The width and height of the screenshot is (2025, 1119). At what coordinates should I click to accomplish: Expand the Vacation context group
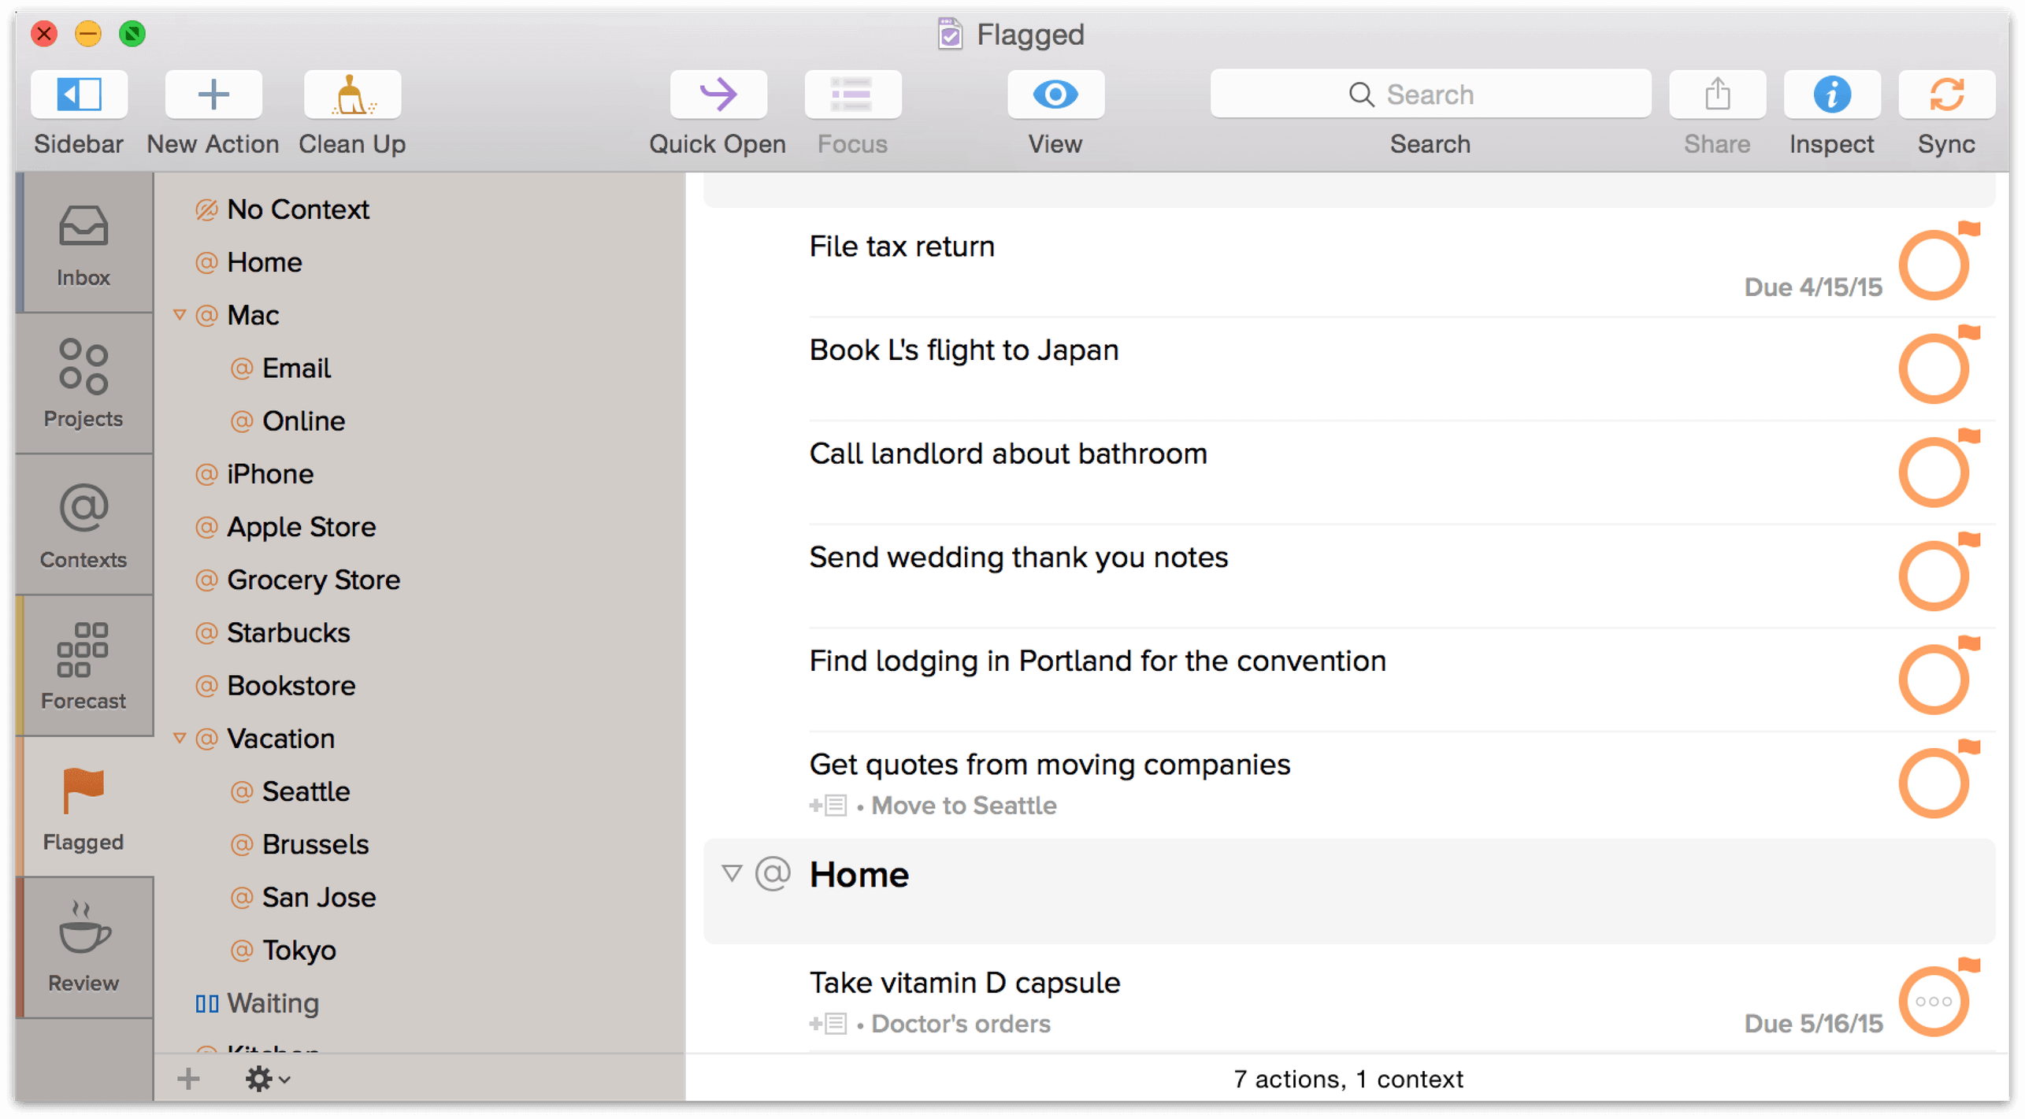pyautogui.click(x=178, y=737)
